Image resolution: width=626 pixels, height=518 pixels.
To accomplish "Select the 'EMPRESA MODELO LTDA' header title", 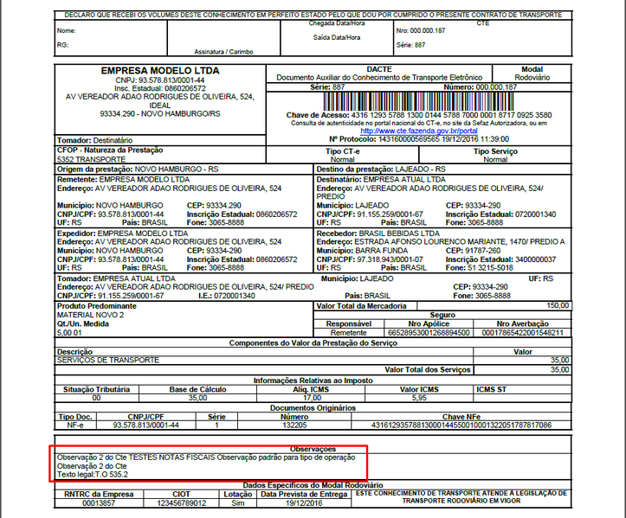I will [x=160, y=71].
